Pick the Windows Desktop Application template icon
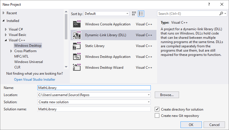The height and width of the screenshot is (130, 229). 77,57
